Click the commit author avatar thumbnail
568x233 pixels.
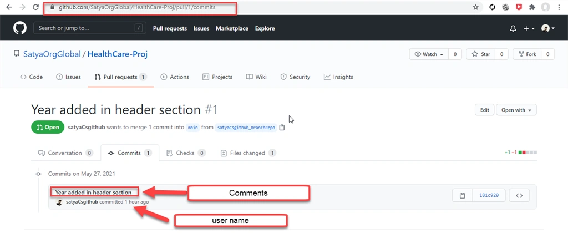coord(59,202)
